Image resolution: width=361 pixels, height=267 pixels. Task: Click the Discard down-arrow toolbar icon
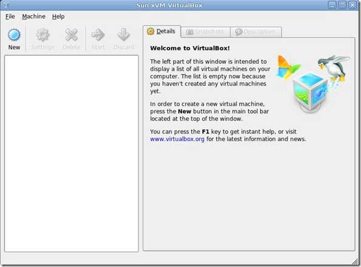click(123, 35)
